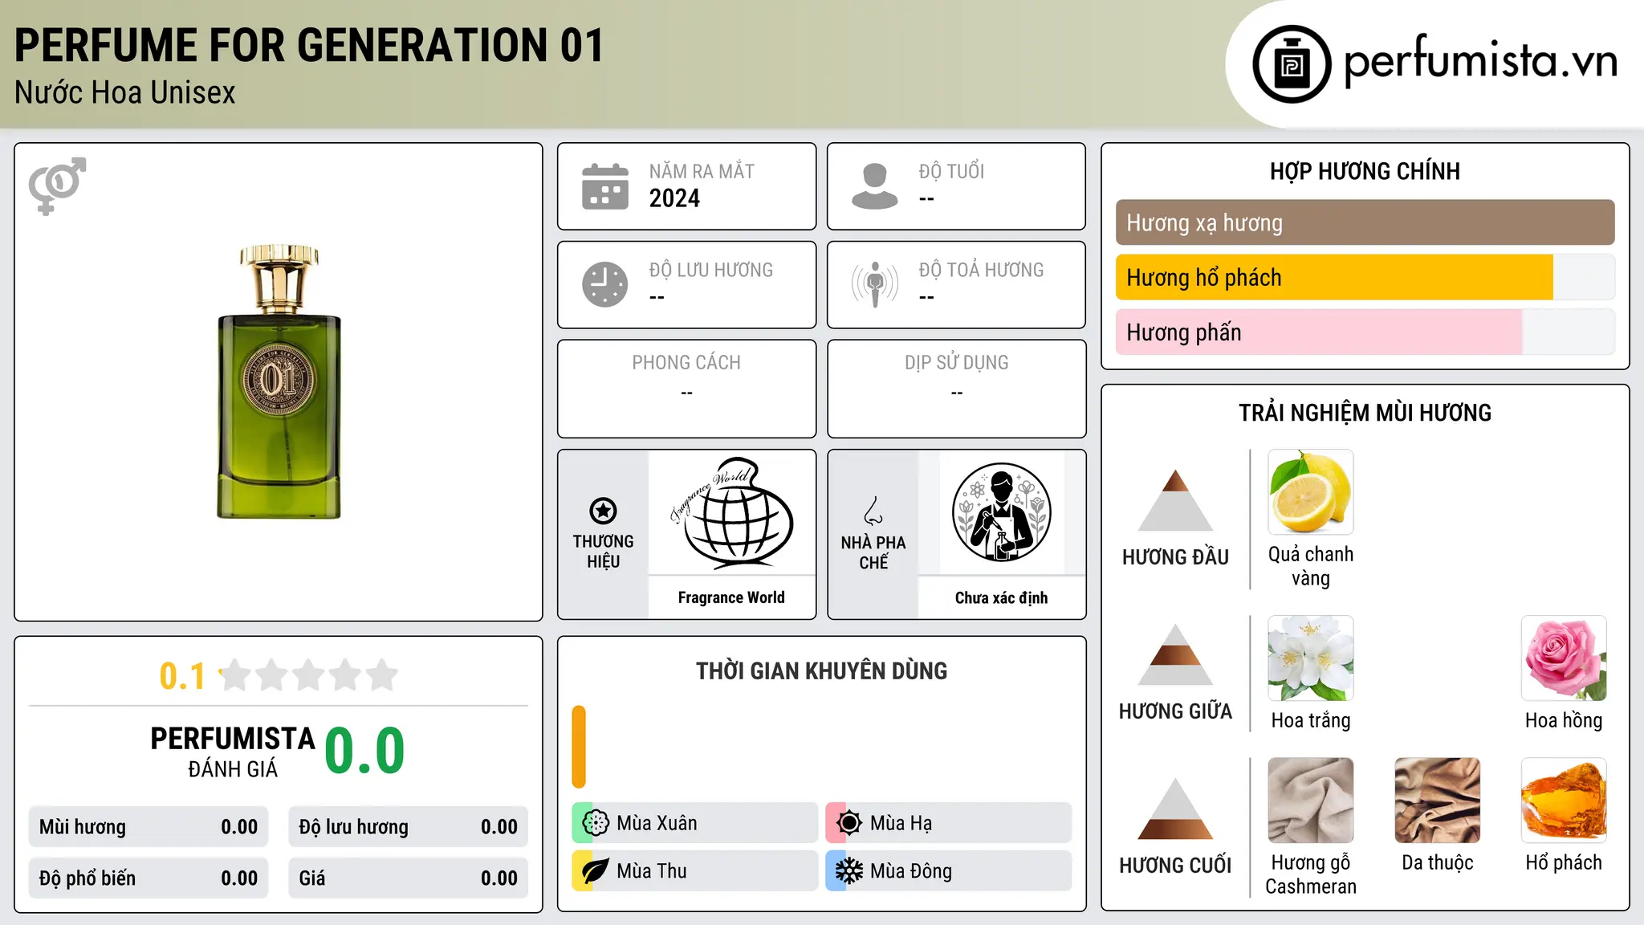Screen dimensions: 1644x925
Task: Click the five-star rating row
Action: pos(308,675)
